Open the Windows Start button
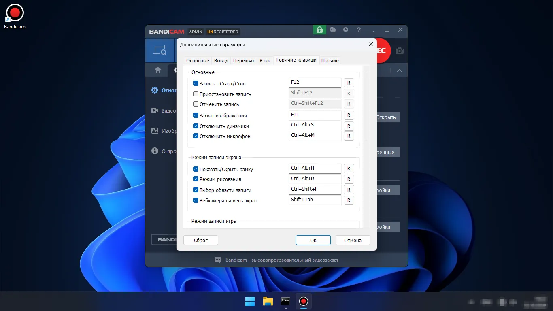Viewport: 553px width, 311px height. click(x=250, y=301)
